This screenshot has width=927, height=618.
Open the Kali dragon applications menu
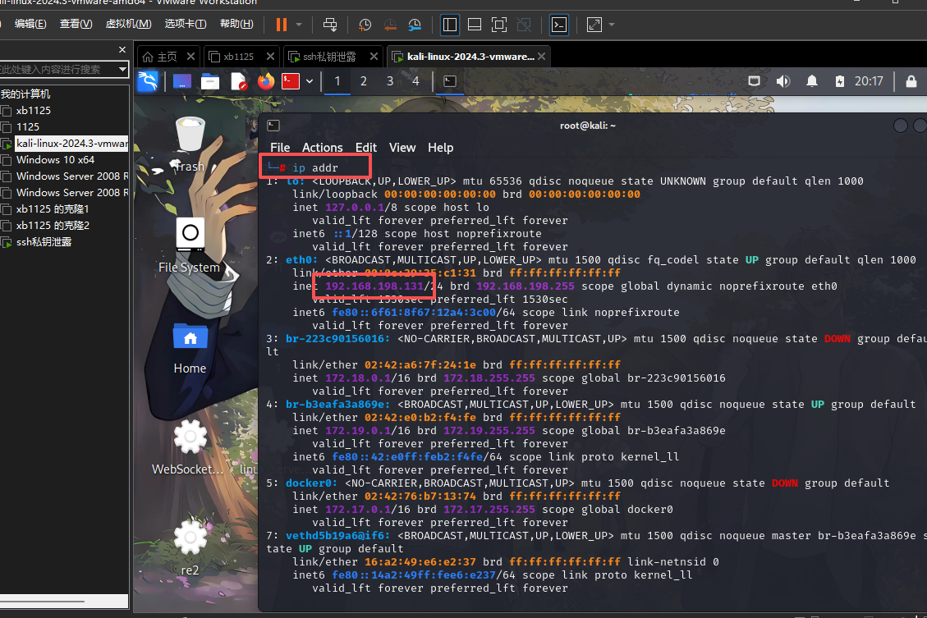tap(147, 81)
